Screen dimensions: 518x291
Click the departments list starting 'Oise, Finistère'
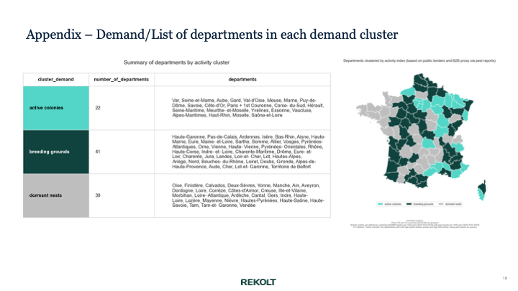point(248,195)
